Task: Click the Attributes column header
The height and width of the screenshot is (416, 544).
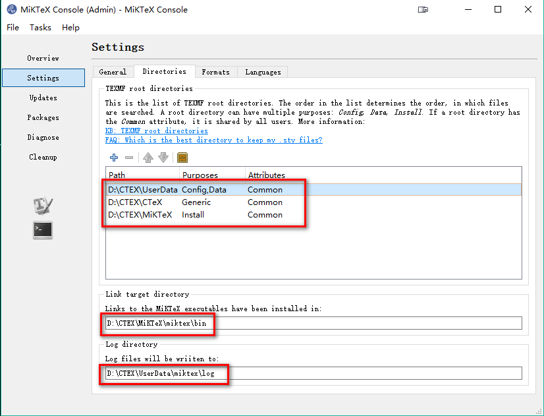Action: point(267,175)
